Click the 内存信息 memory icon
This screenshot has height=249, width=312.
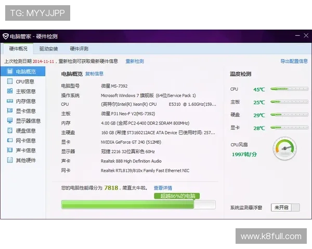[10, 101]
